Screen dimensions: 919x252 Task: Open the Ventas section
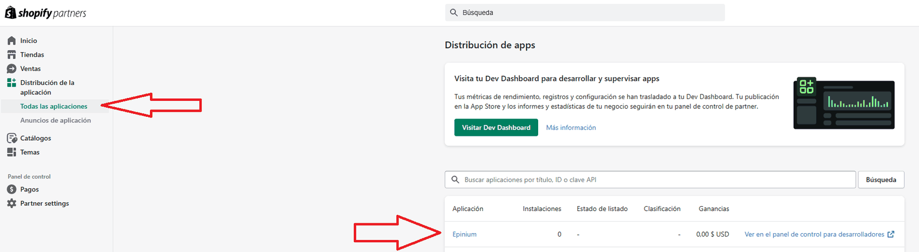[30, 69]
